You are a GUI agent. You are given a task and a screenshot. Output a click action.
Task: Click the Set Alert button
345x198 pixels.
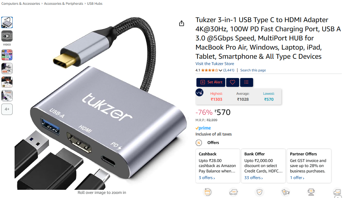211,82
